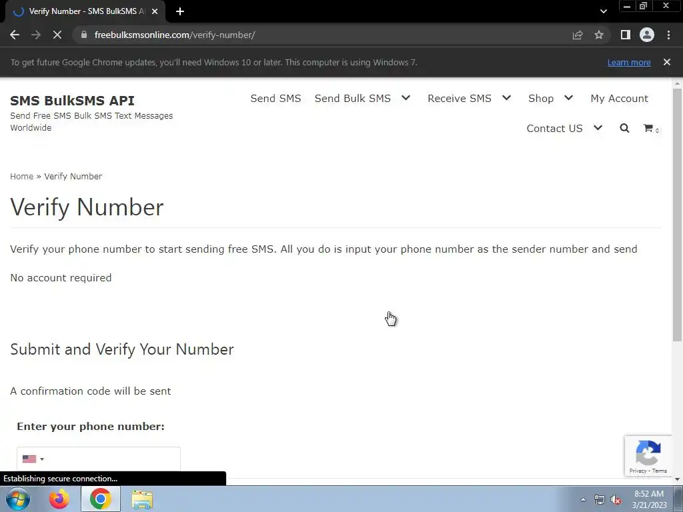This screenshot has width=683, height=512.
Task: Click the padlock site info icon
Action: (84, 35)
